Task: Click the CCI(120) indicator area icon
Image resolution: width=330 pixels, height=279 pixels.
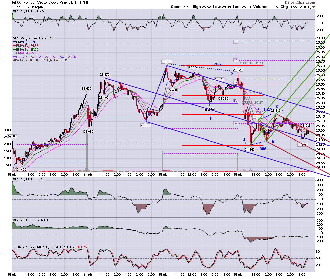Action: tap(14, 220)
